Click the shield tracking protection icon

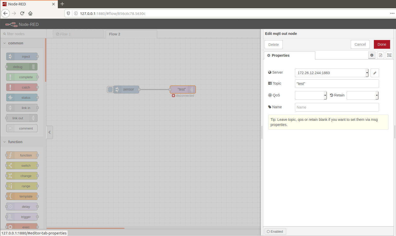click(68, 13)
